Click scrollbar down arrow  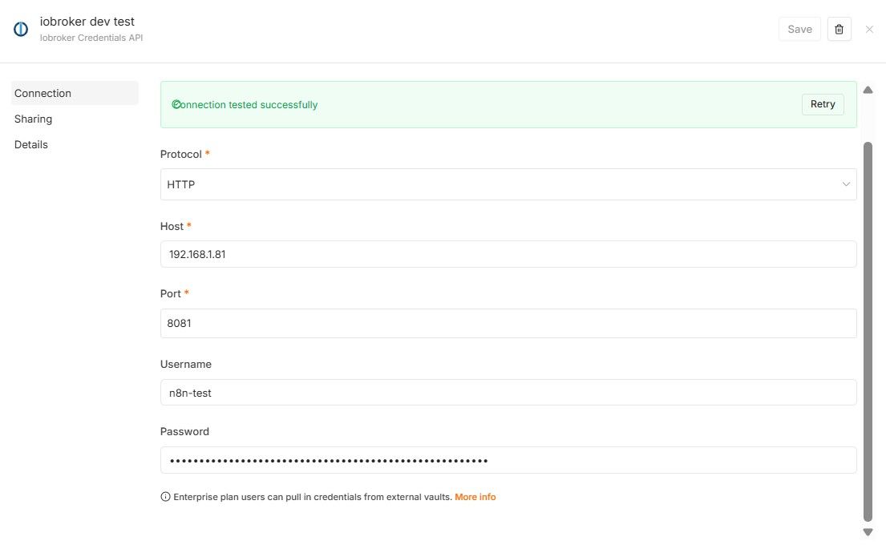[868, 532]
